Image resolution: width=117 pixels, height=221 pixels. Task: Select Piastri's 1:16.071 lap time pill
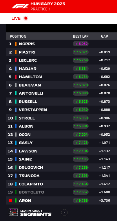coord(81,52)
